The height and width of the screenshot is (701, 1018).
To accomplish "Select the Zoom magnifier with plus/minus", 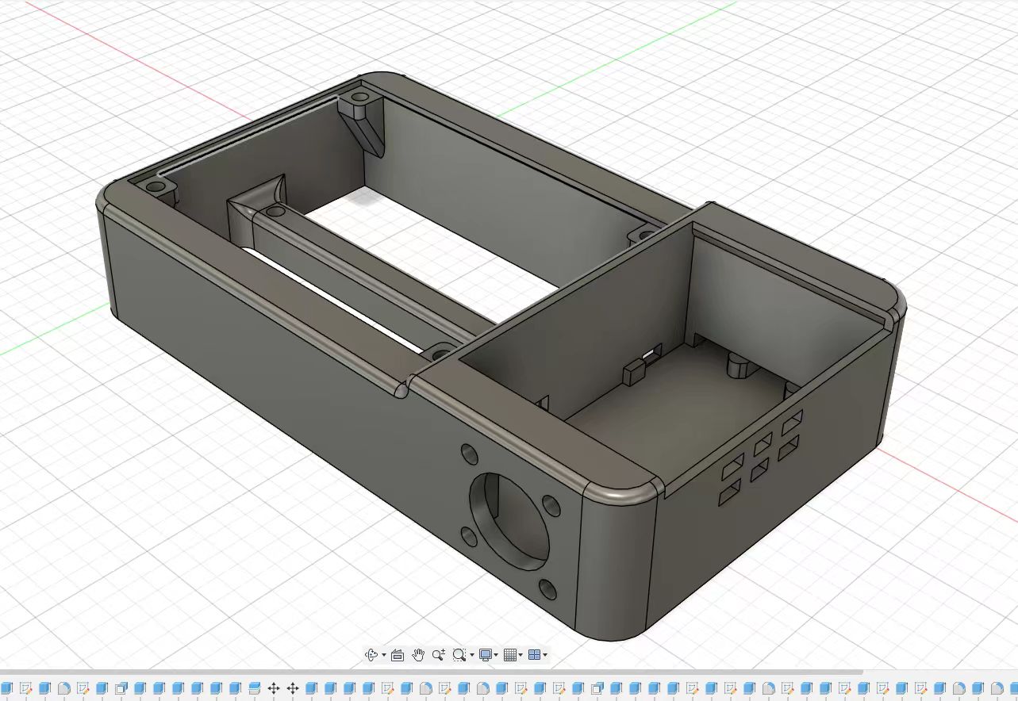I will click(439, 655).
